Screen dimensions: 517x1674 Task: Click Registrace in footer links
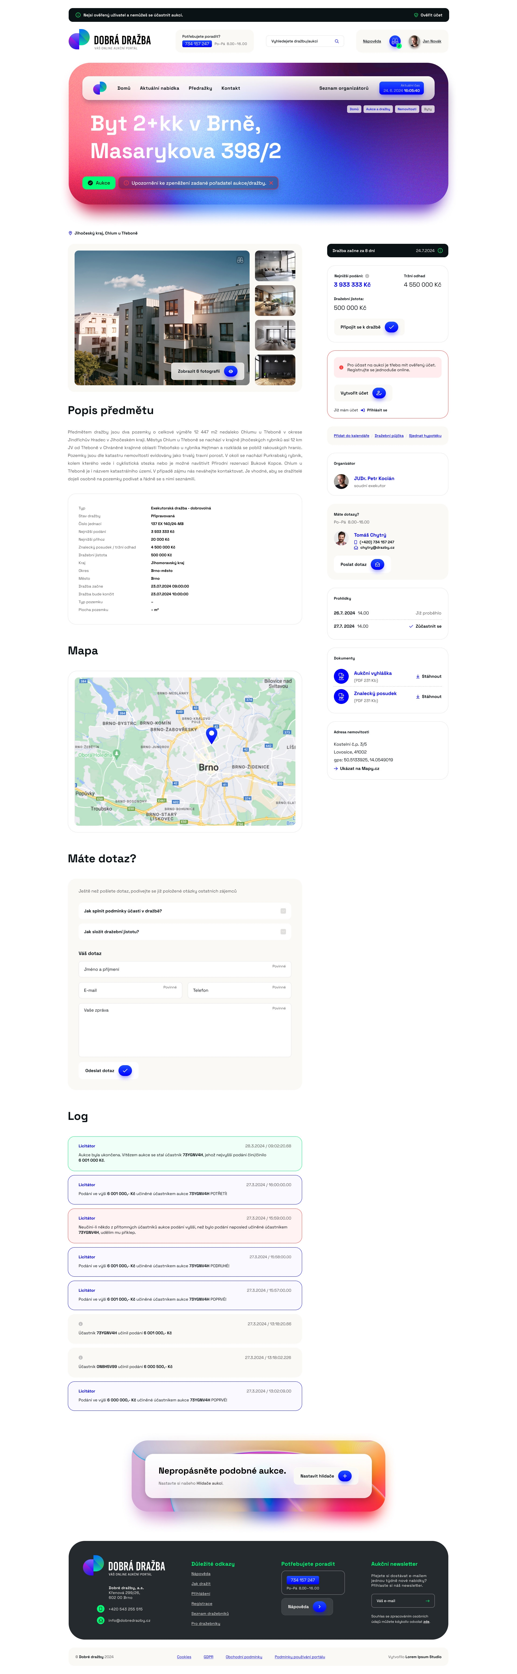point(202,1603)
